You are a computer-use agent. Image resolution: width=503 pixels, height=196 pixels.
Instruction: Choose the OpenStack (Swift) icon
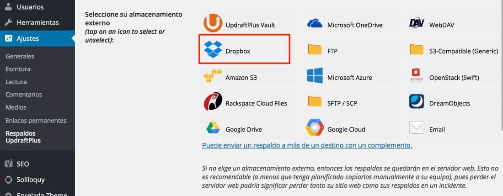click(x=417, y=75)
